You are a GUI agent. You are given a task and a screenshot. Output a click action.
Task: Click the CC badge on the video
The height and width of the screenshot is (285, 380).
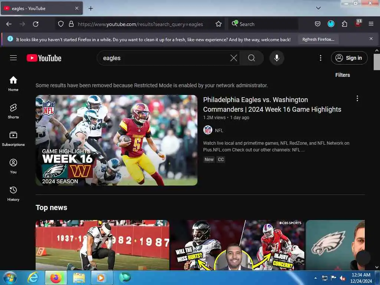[221, 160]
